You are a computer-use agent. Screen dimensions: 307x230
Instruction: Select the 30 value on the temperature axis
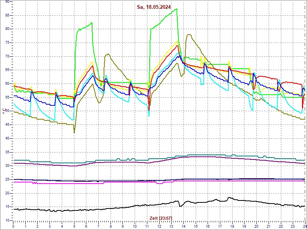coord(7,166)
